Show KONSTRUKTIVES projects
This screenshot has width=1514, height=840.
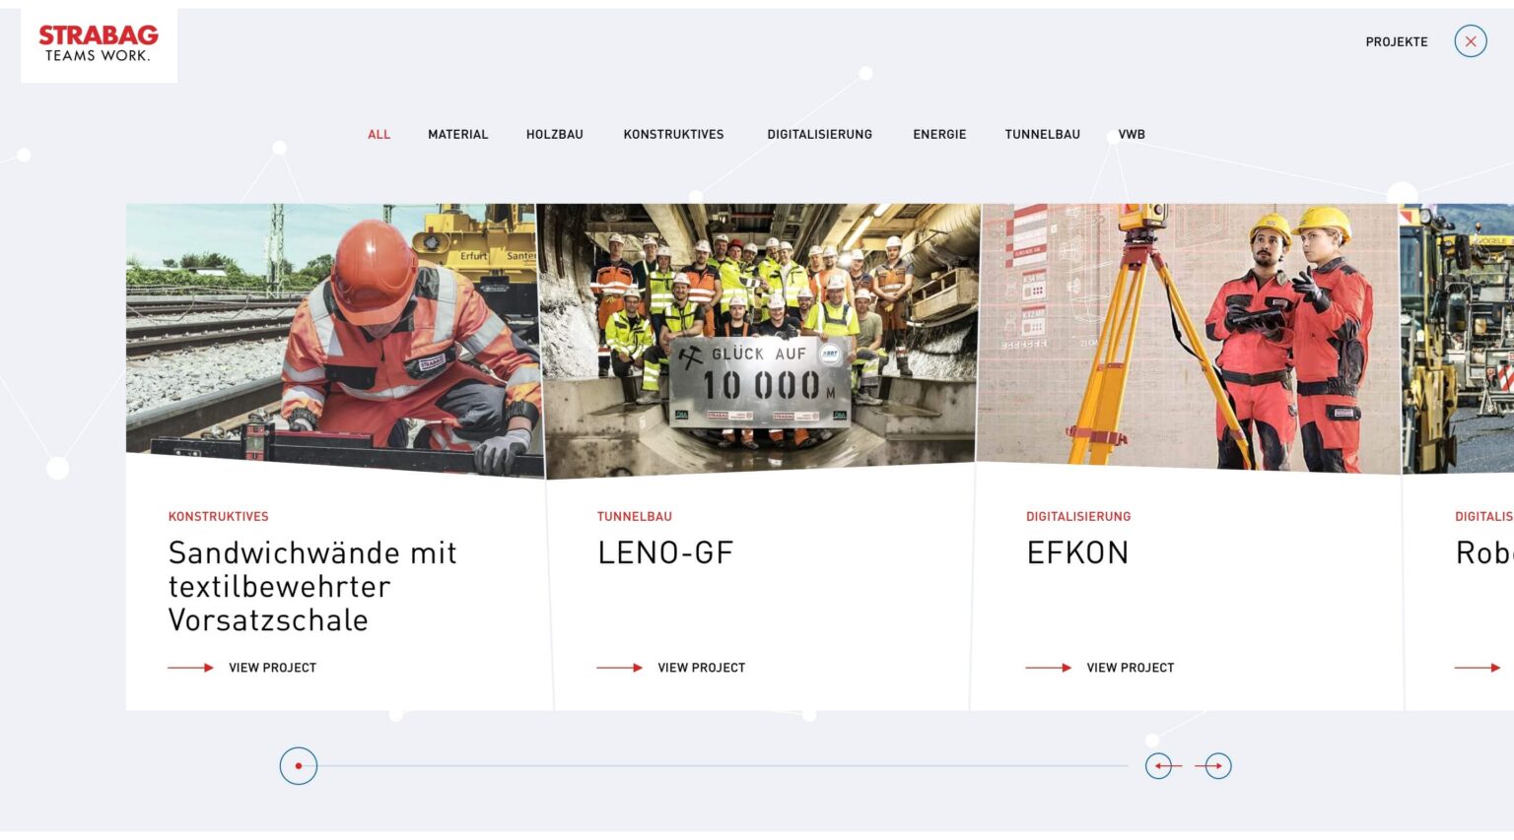[x=673, y=135]
